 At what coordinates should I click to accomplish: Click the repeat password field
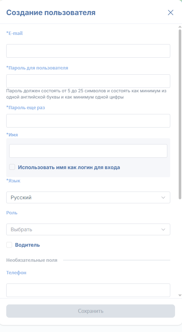[x=88, y=121]
